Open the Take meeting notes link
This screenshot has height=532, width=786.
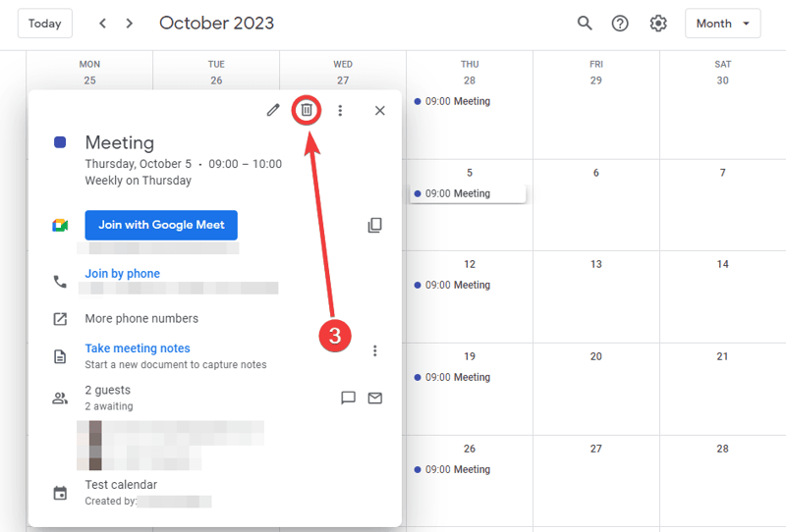click(138, 348)
